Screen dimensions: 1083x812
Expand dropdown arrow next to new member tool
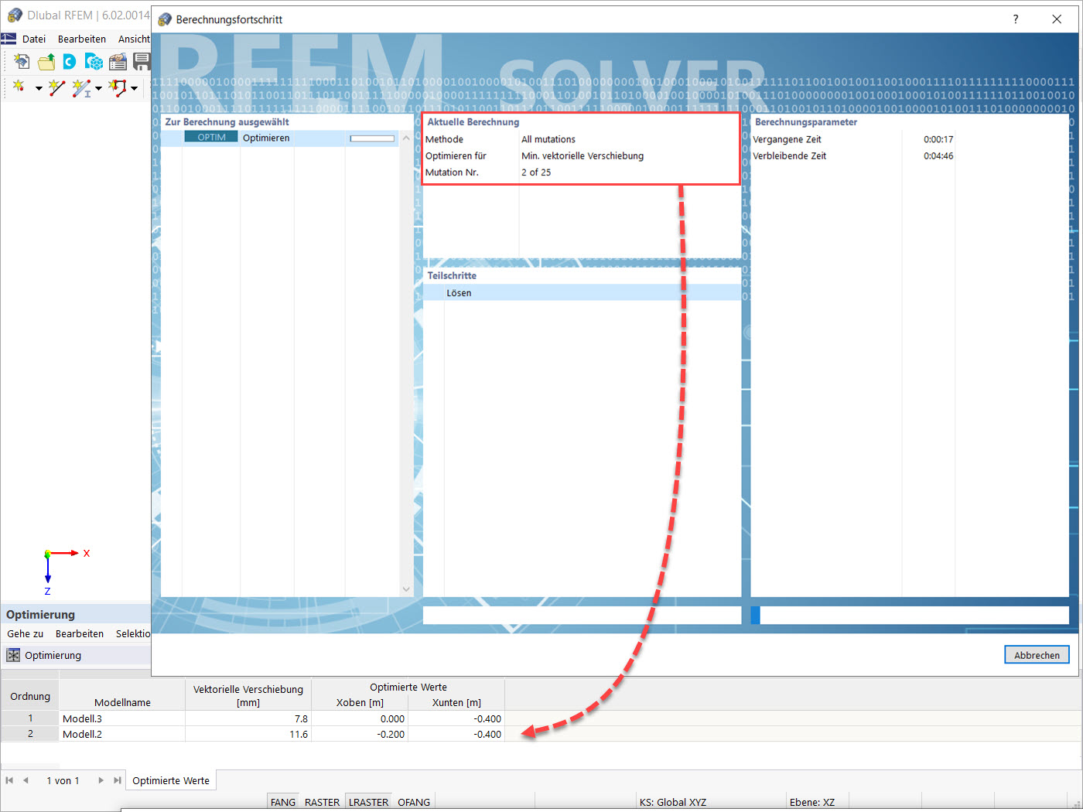[98, 88]
